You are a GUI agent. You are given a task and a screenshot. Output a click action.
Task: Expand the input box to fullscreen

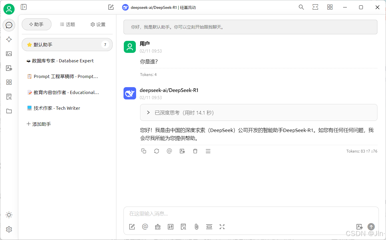click(x=222, y=227)
